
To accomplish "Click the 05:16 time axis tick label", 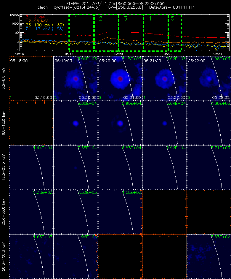I will [20, 54].
